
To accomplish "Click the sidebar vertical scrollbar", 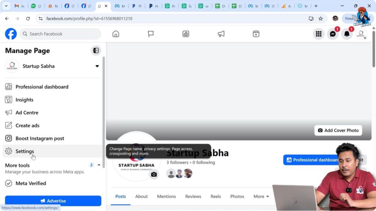I will (x=104, y=110).
